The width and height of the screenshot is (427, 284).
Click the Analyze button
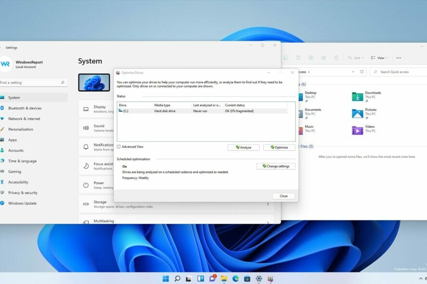[x=243, y=147]
